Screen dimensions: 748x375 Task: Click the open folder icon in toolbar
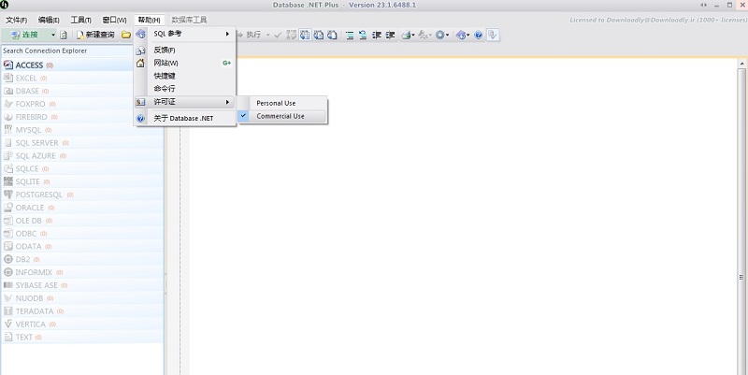tap(125, 35)
